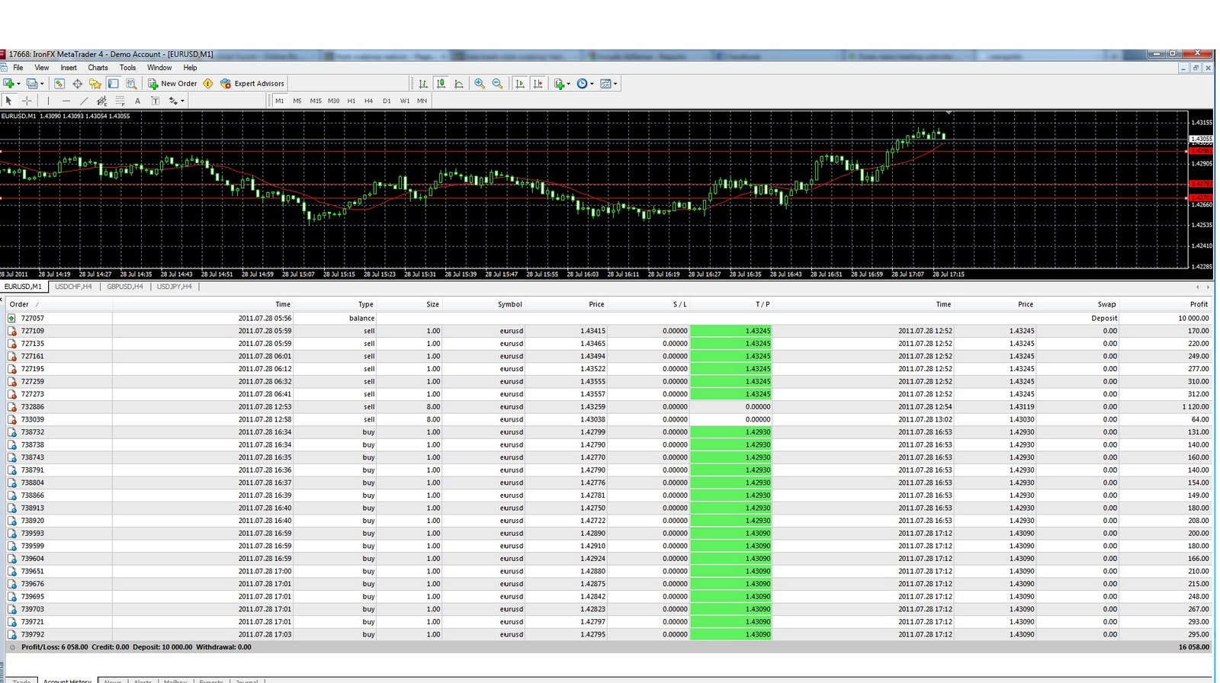The width and height of the screenshot is (1220, 683).
Task: Set timeframe to H4
Action: 368,101
